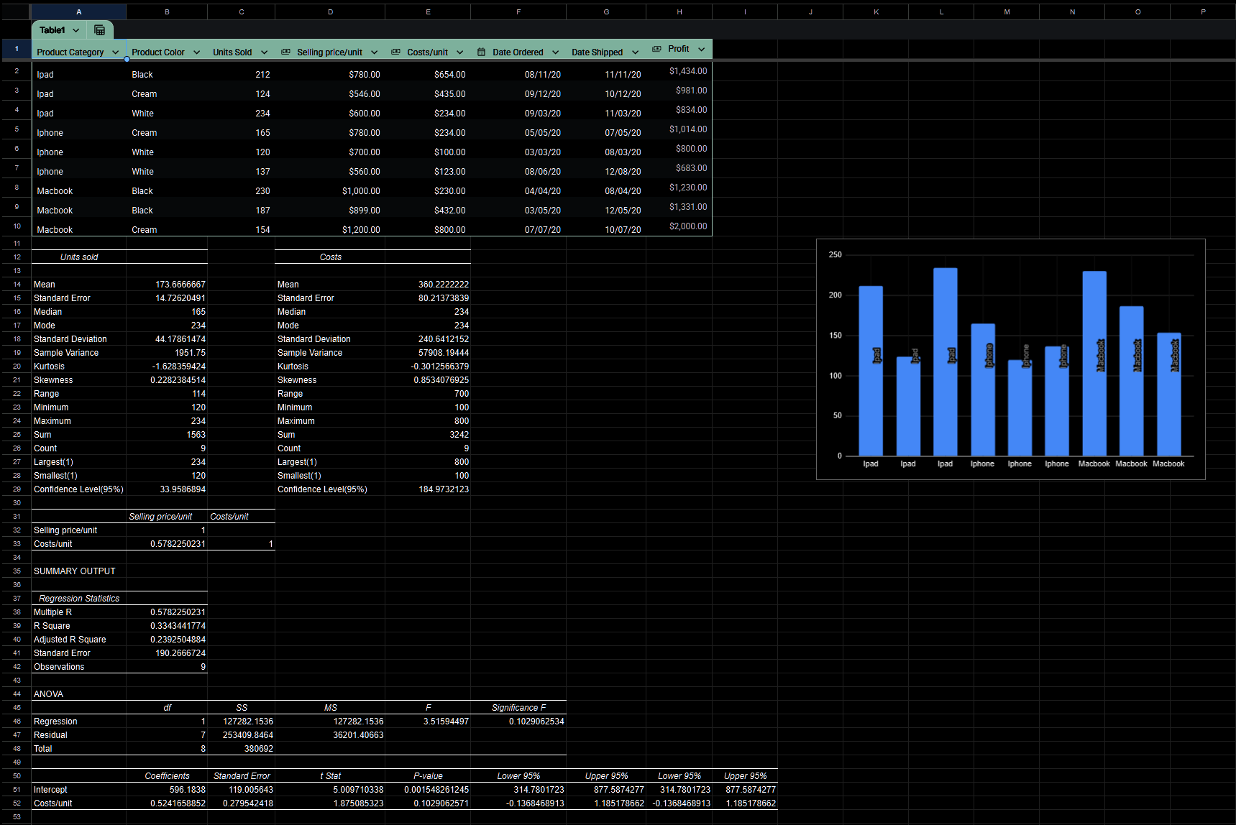Click correlation value 0.5782250231 in row 33
1236x825 pixels.
click(178, 544)
